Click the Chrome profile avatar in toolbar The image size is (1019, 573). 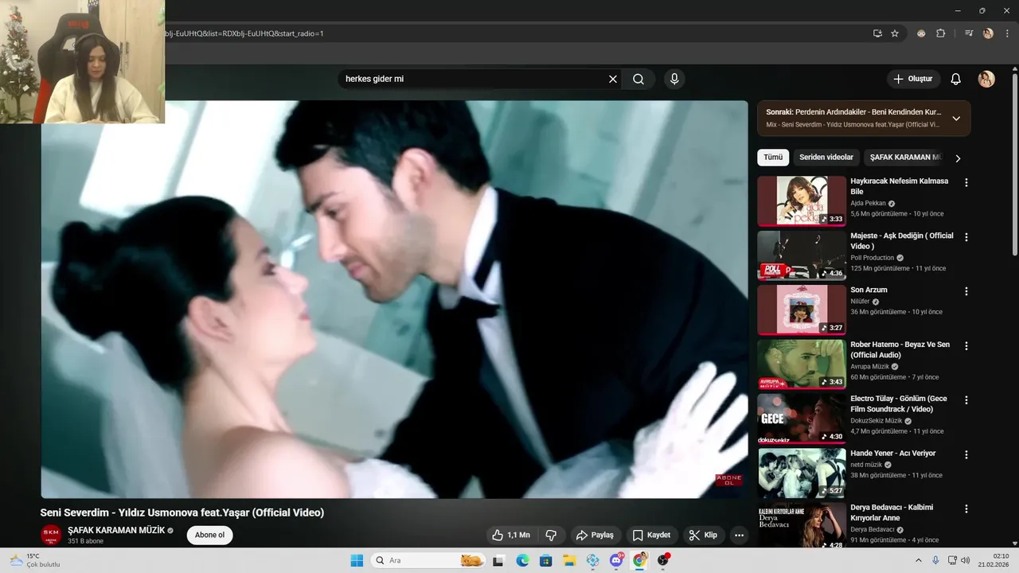click(988, 33)
